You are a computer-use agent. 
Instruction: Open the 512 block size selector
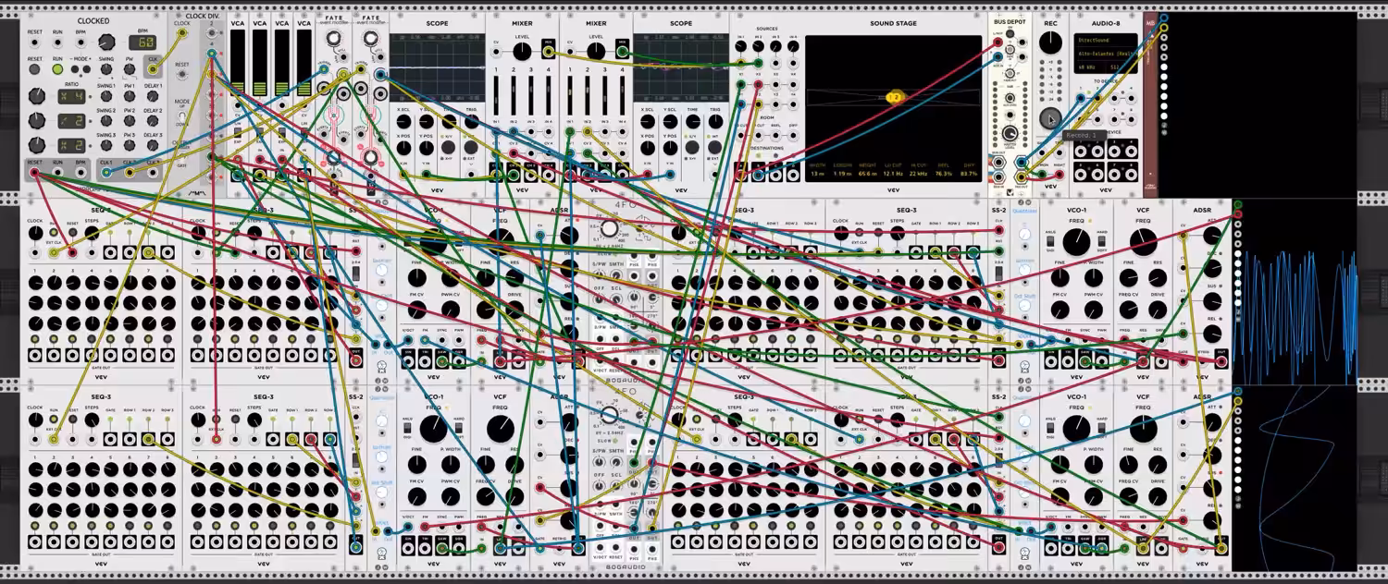tap(1121, 67)
